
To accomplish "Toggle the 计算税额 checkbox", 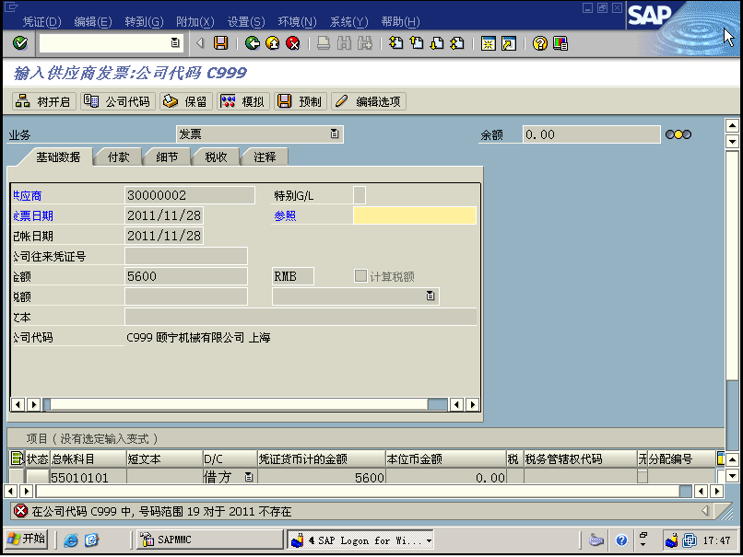I will [x=361, y=276].
